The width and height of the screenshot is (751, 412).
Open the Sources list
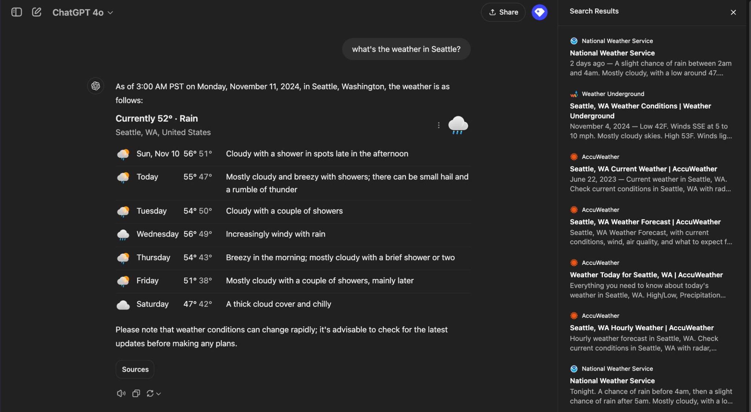pyautogui.click(x=135, y=369)
